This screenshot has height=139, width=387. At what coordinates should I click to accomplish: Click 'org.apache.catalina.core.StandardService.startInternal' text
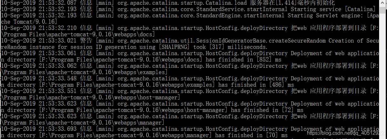coord(202,9)
